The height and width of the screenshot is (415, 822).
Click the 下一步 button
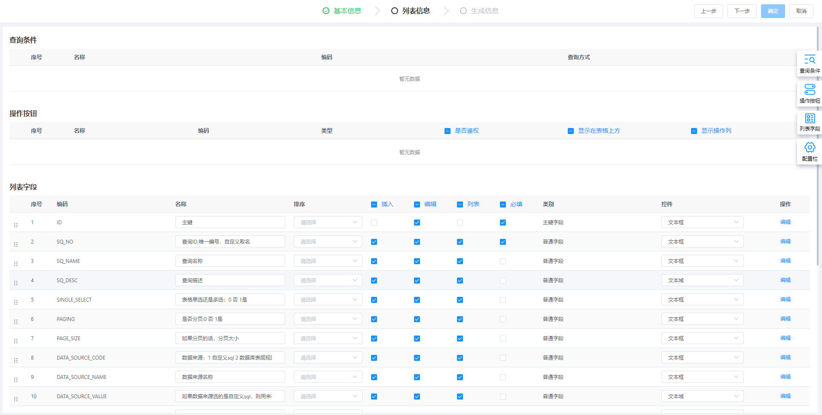[742, 11]
